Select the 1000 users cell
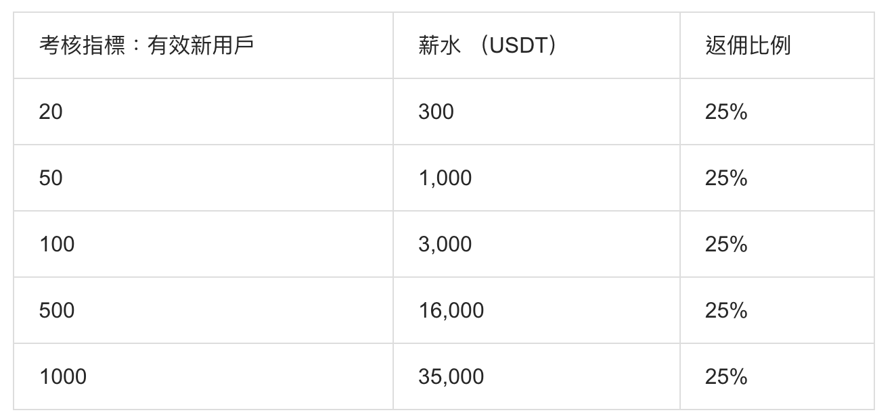 point(203,376)
